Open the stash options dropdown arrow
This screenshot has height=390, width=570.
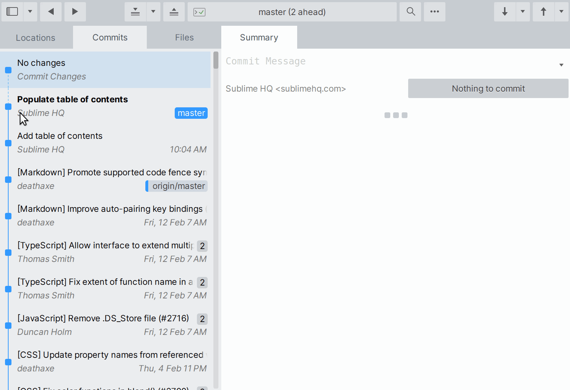[x=153, y=12]
